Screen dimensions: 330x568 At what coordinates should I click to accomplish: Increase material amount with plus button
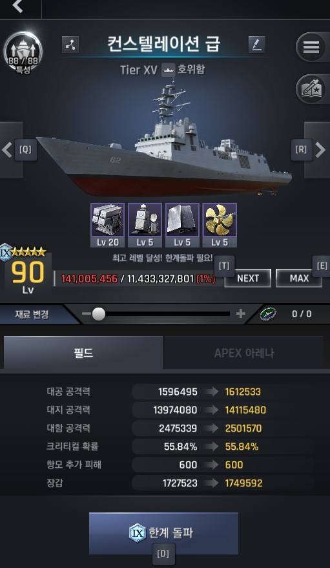click(x=241, y=313)
